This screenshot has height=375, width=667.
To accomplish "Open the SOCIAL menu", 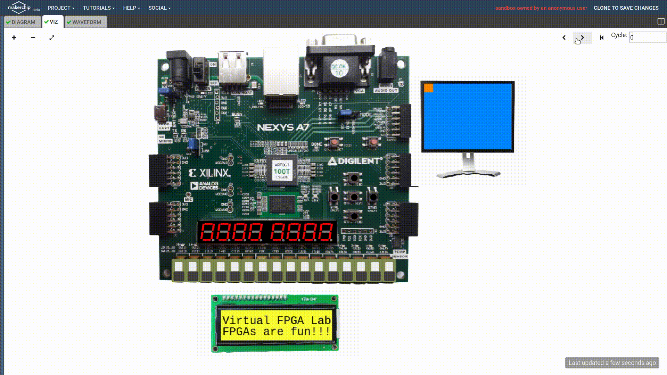I will tap(160, 8).
